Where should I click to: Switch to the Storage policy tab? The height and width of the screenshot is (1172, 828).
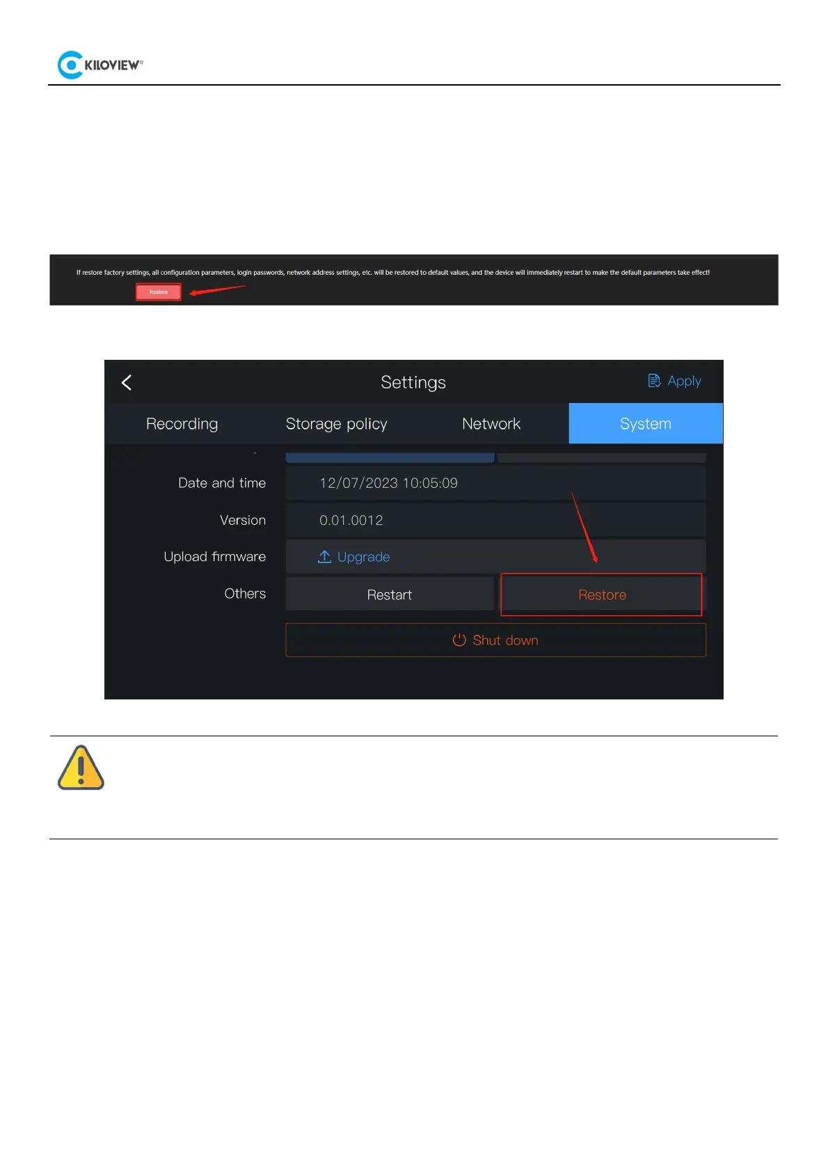tap(336, 424)
